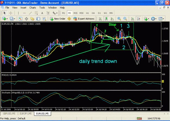Switch to W1 weekly timeframe

coord(105,13)
